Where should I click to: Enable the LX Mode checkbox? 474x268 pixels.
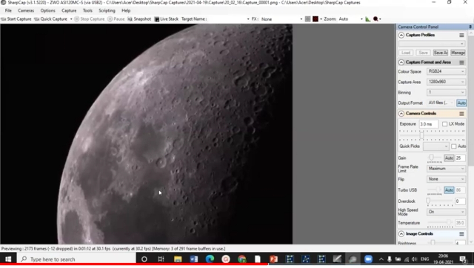(445, 124)
